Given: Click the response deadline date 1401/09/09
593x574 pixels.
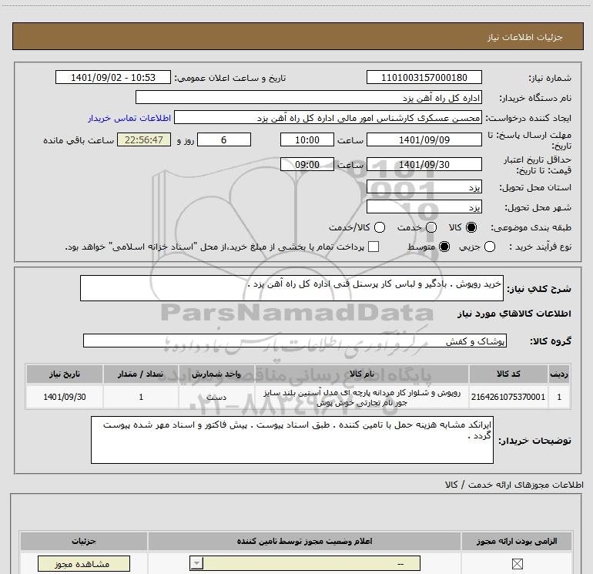Looking at the screenshot, I should point(424,139).
